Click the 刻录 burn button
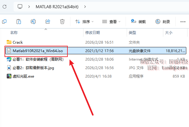 tap(163, 22)
